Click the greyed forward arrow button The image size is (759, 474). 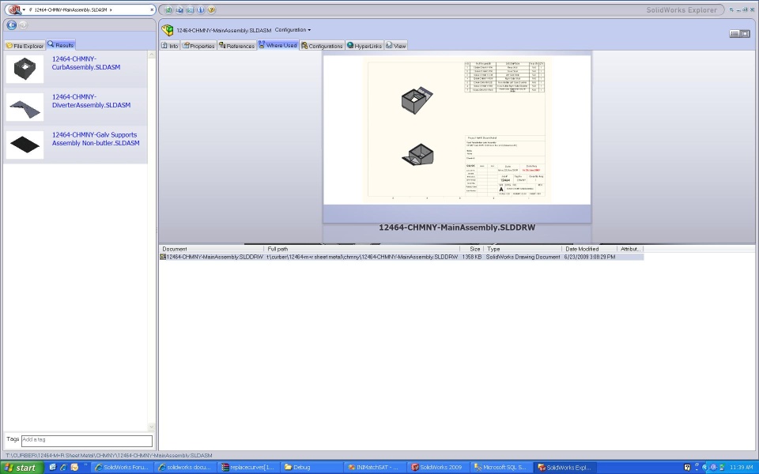point(23,25)
